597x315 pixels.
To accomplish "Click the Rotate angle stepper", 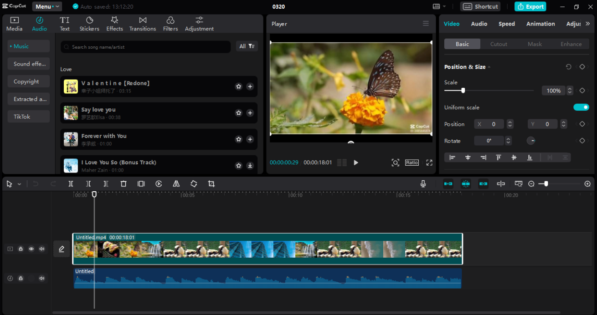I will (509, 141).
